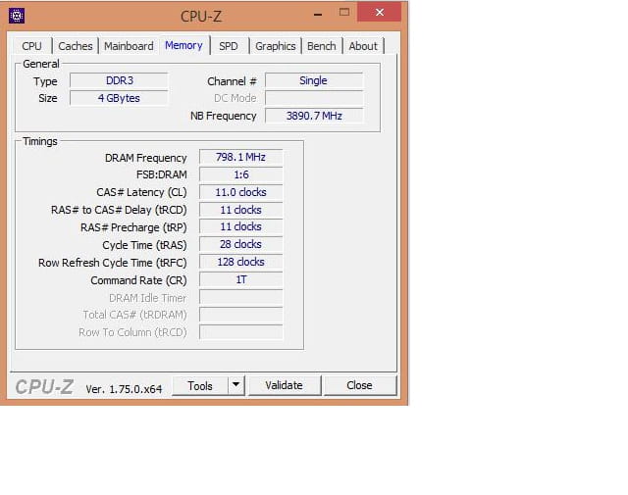Click the CPU-Z app icon in title bar
Viewport: 628px width, 495px height.
click(17, 16)
